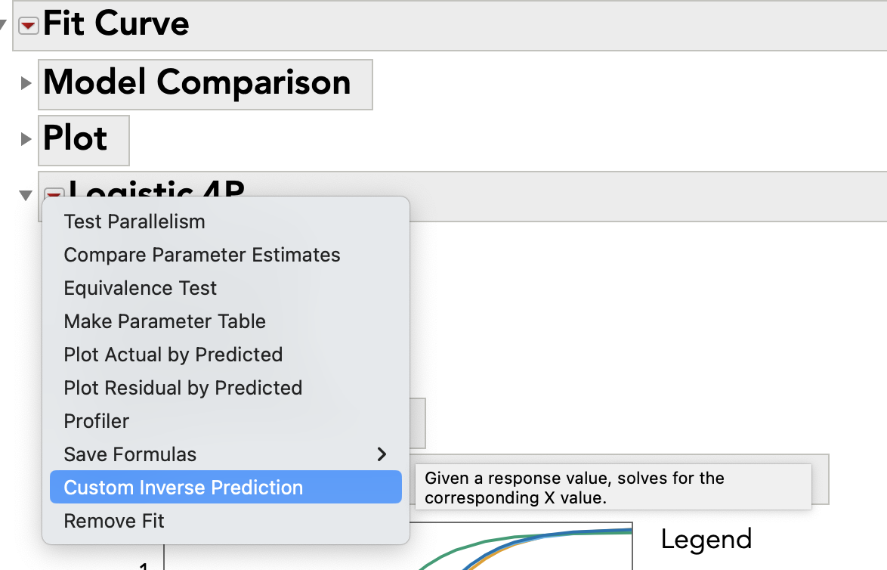Expand the Plot section disclosure triangle

[x=27, y=139]
